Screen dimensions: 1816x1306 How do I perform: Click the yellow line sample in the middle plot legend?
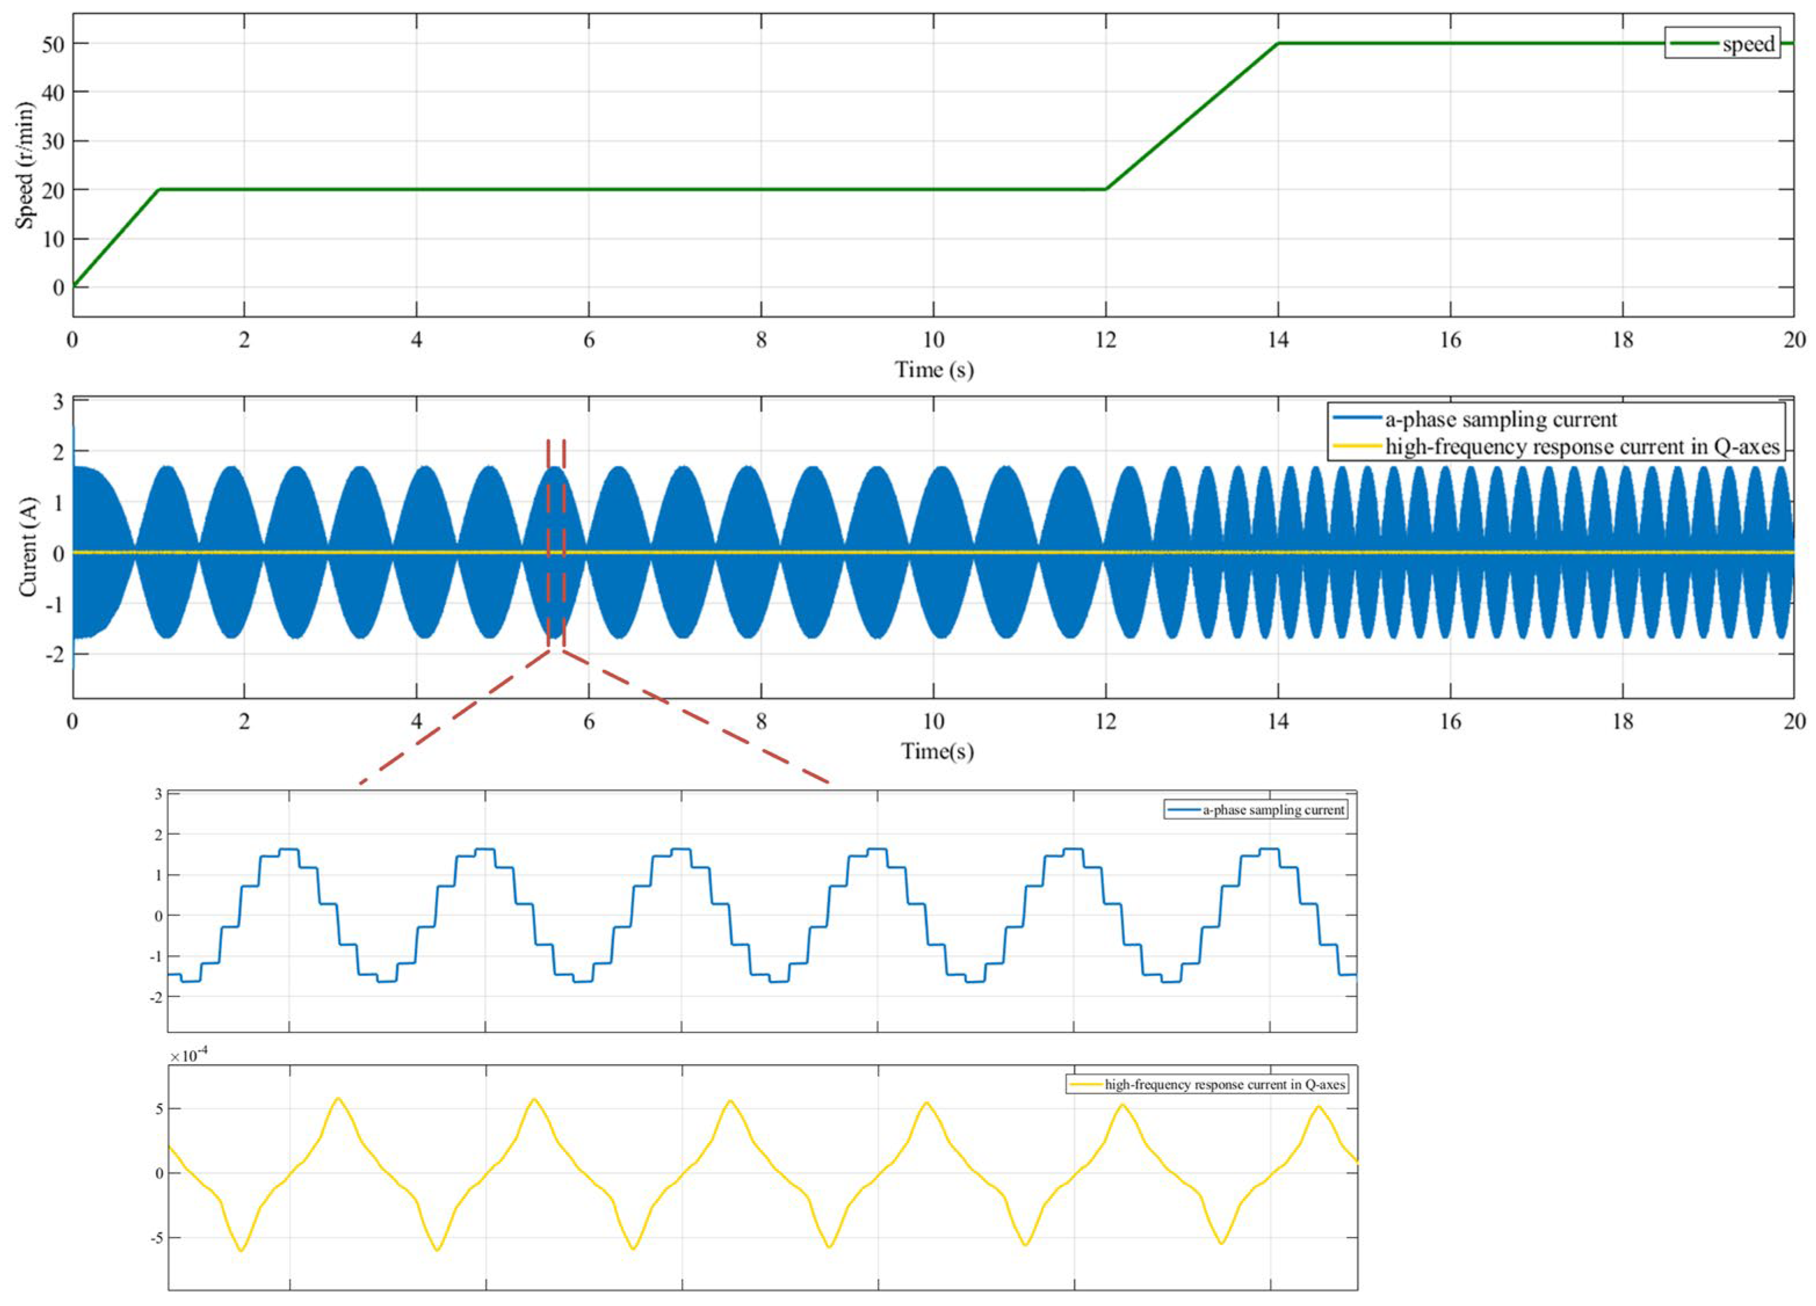(x=1358, y=447)
